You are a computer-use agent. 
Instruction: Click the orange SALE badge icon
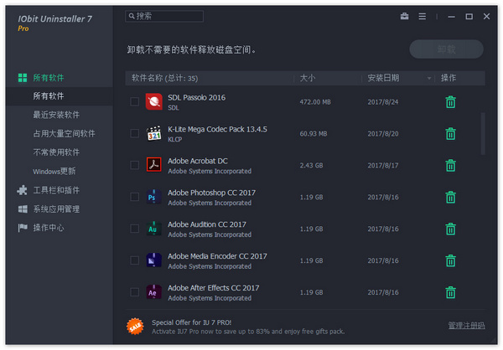pyautogui.click(x=135, y=327)
